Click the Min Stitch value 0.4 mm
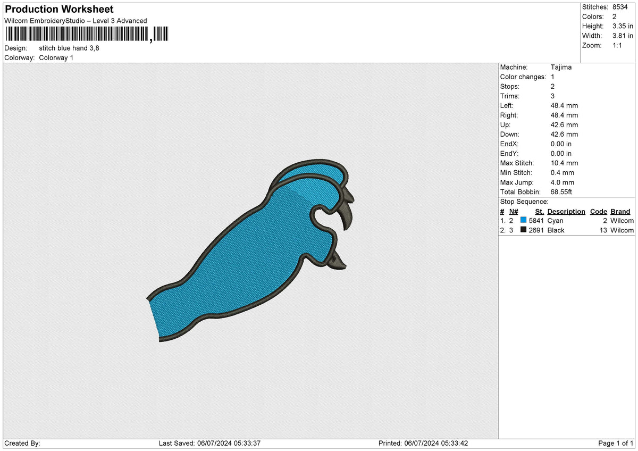Screen dimensions: 638x451 click(x=563, y=172)
